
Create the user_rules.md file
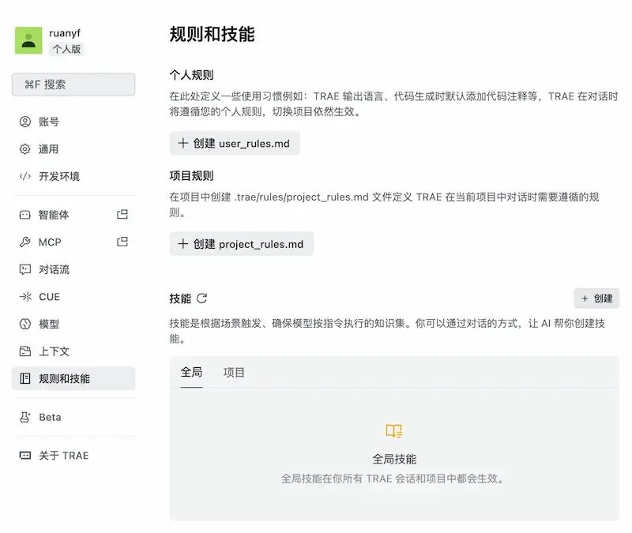235,143
